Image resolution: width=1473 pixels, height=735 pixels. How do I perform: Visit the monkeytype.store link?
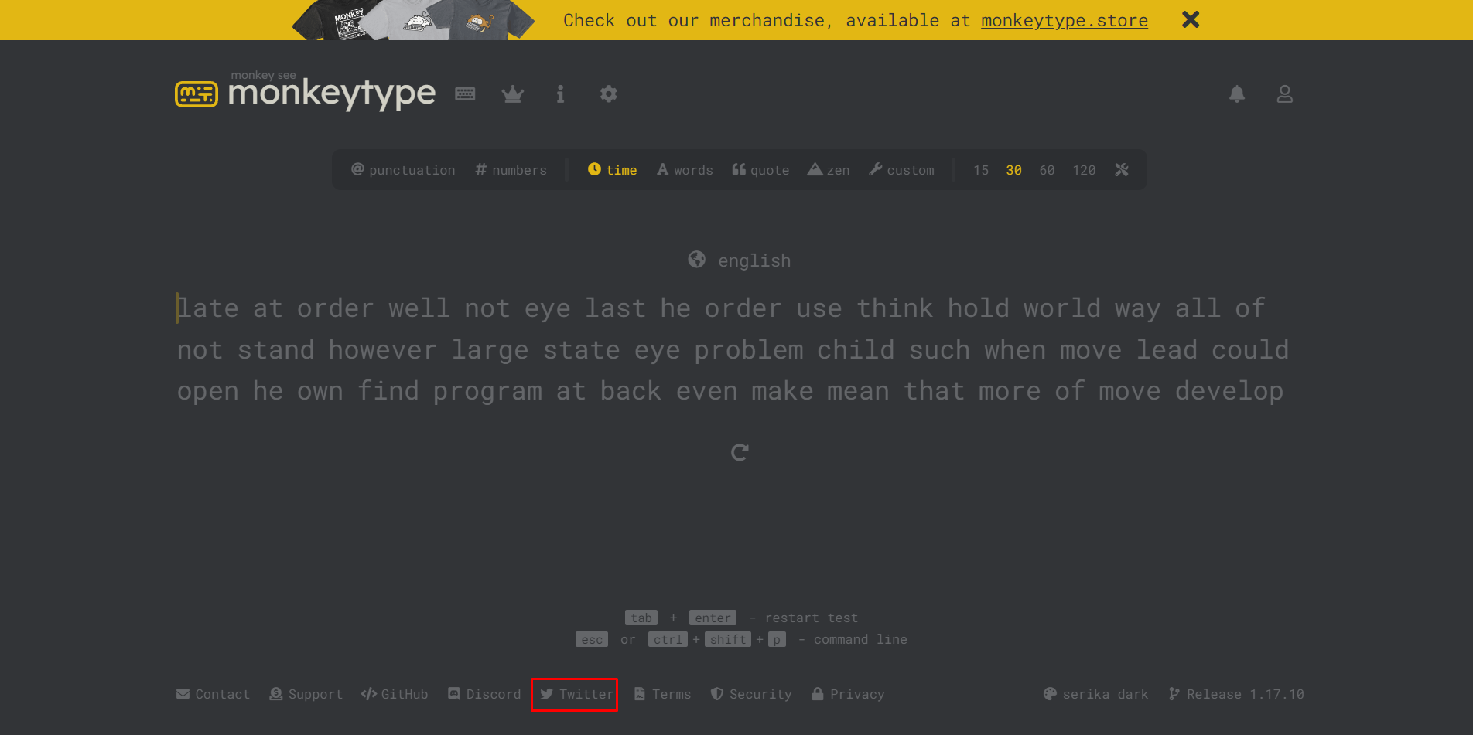(x=1064, y=20)
